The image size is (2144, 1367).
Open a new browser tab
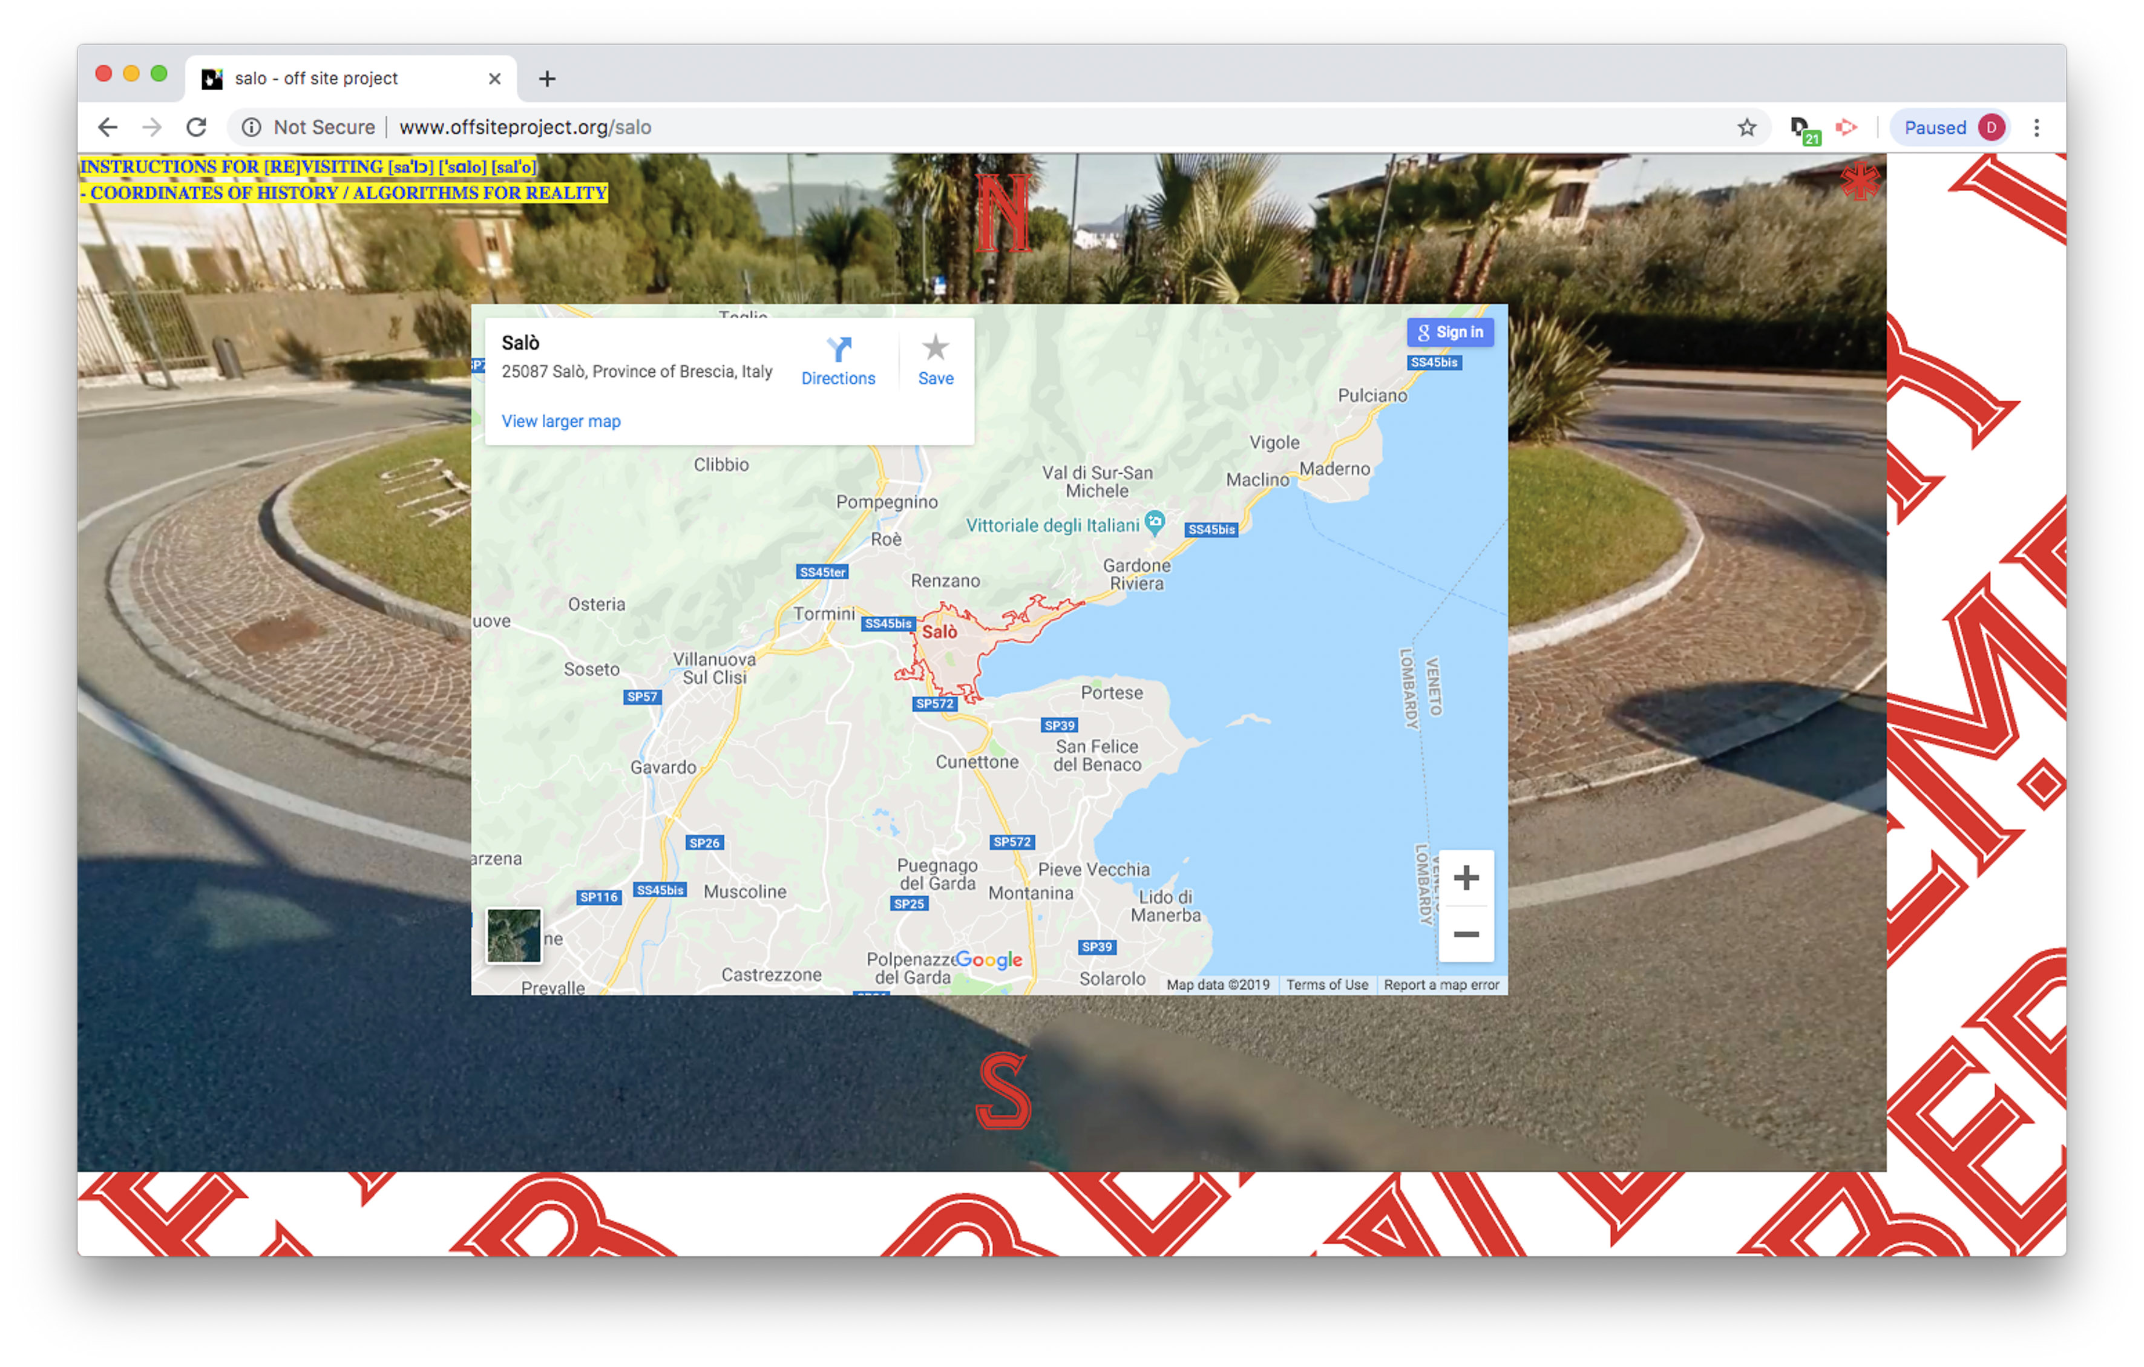[546, 79]
